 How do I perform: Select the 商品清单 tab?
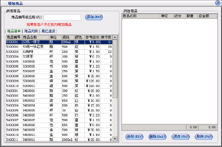[14, 31]
